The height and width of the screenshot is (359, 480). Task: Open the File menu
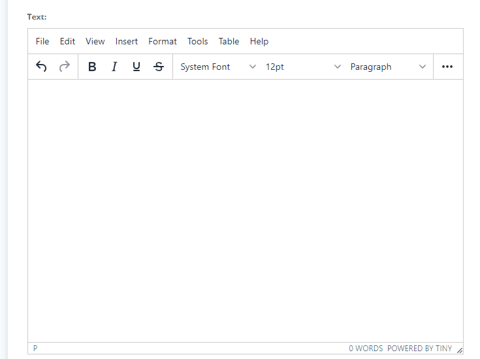point(42,41)
